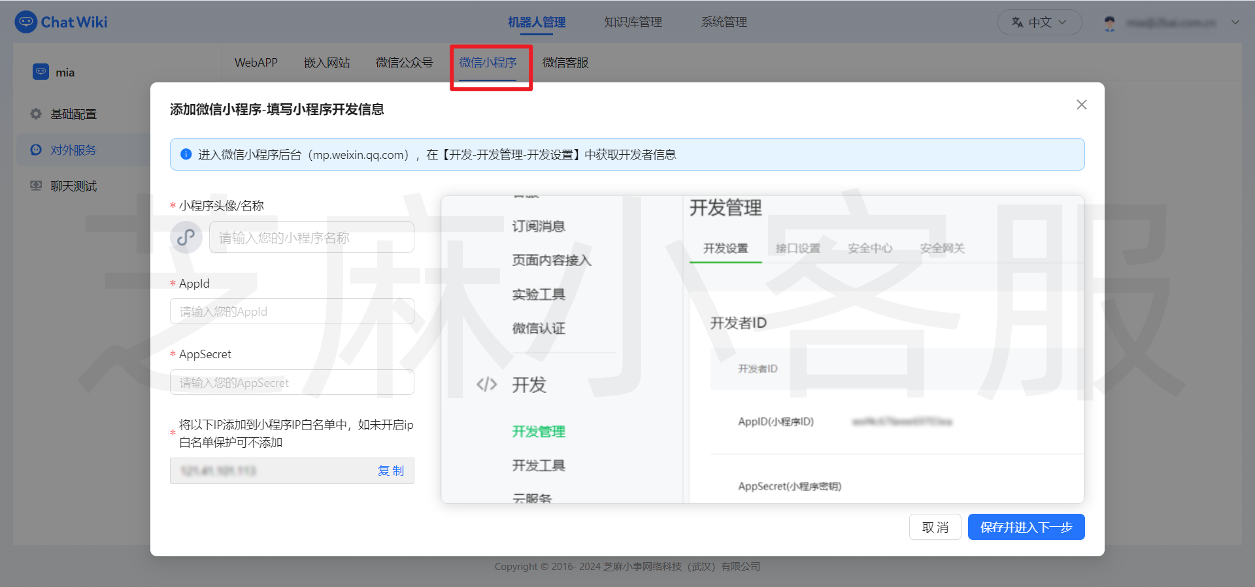
Task: Switch to the 嵌入网站 tab
Action: pyautogui.click(x=327, y=63)
